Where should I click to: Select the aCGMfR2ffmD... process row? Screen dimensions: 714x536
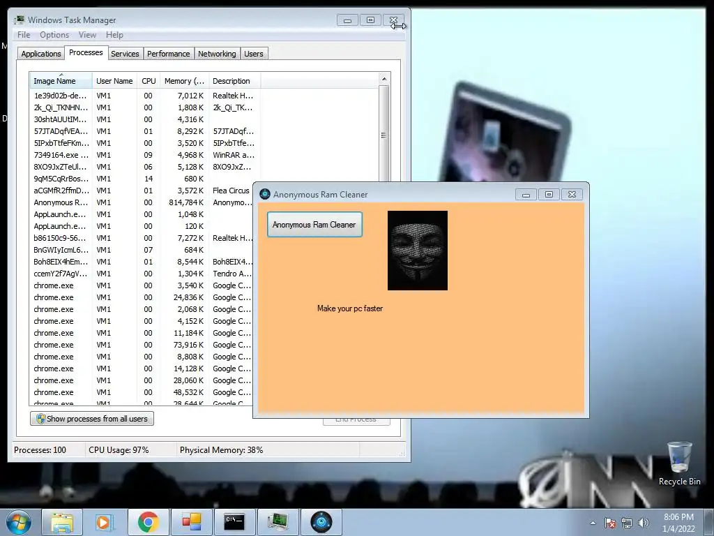click(141, 191)
